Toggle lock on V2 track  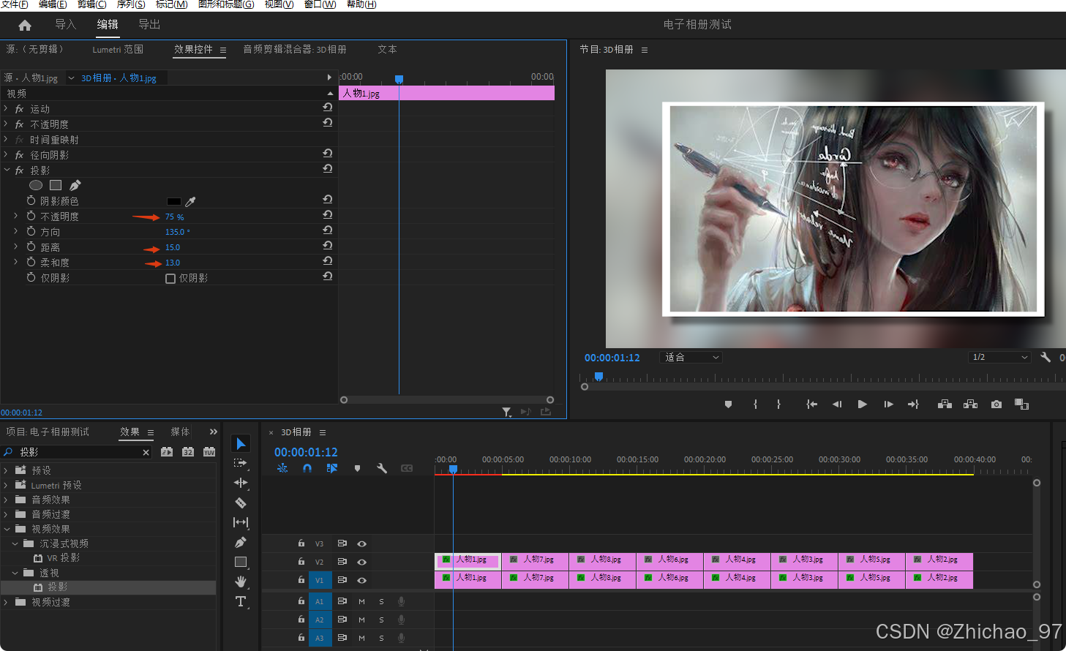click(301, 562)
